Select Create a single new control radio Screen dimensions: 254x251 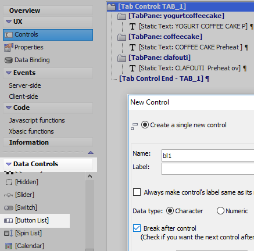pos(145,125)
